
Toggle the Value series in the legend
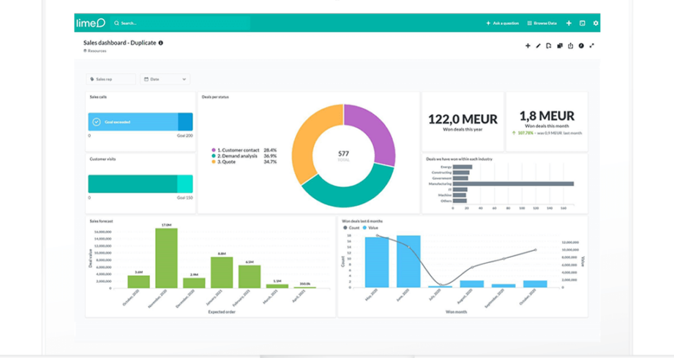point(370,228)
